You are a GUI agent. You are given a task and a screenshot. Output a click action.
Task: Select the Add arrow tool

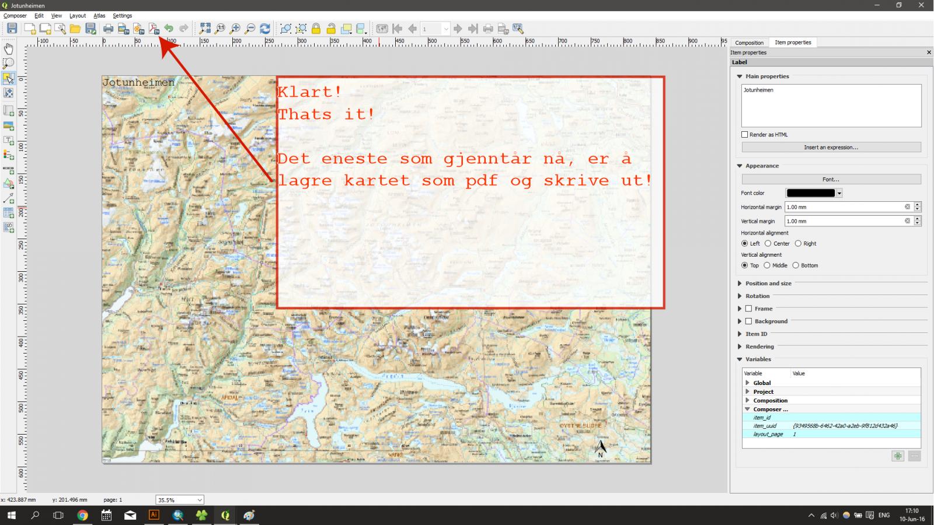pyautogui.click(x=8, y=198)
